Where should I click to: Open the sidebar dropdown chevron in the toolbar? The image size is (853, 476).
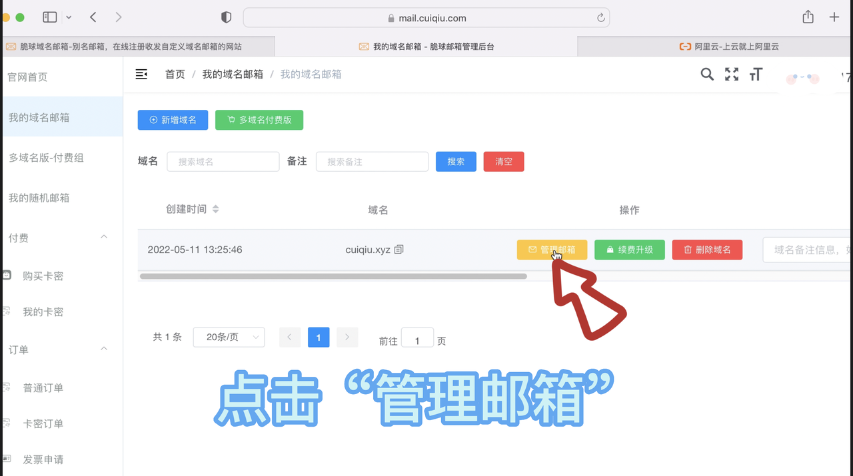point(69,18)
